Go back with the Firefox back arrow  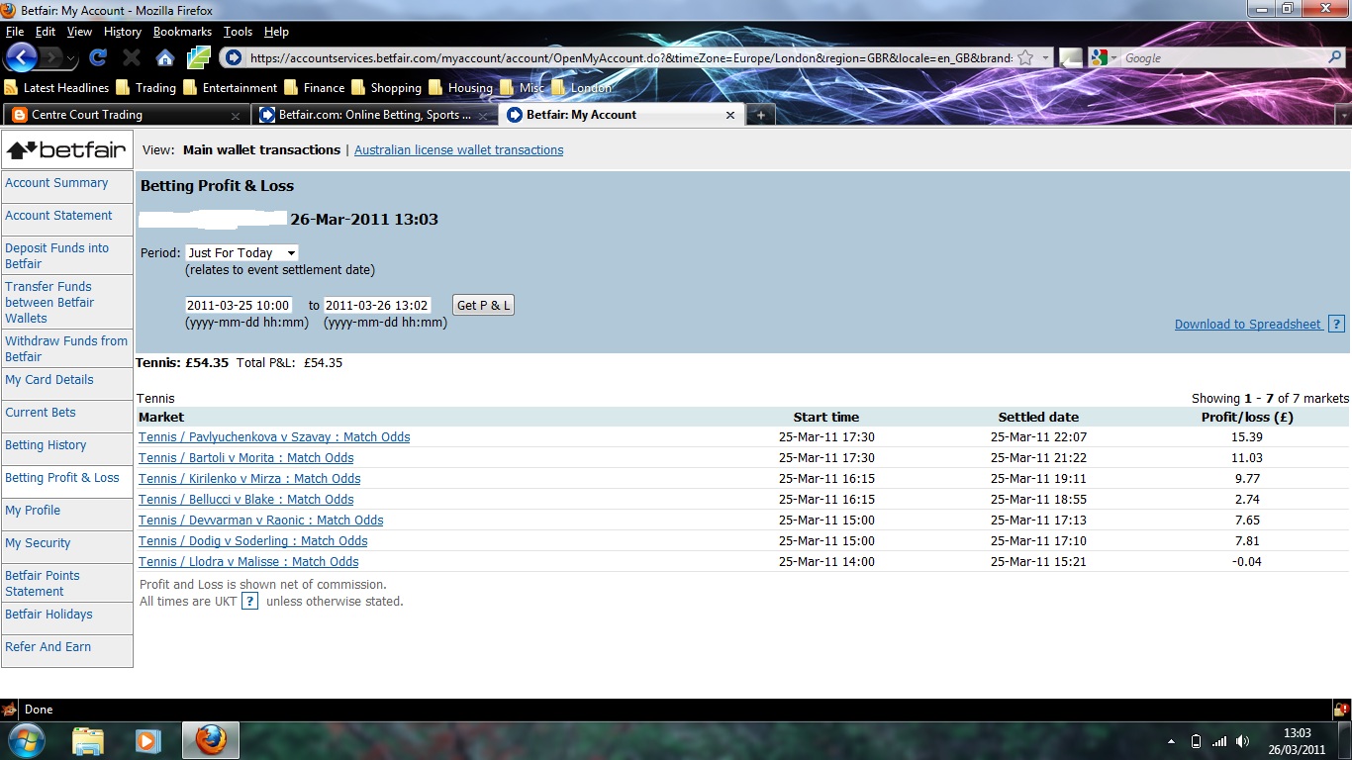[x=21, y=56]
